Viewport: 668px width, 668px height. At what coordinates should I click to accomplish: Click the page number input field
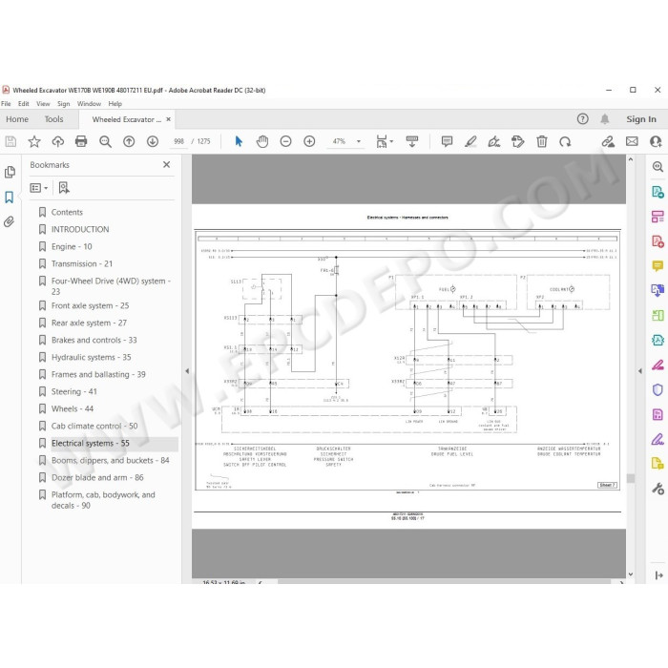tap(178, 141)
